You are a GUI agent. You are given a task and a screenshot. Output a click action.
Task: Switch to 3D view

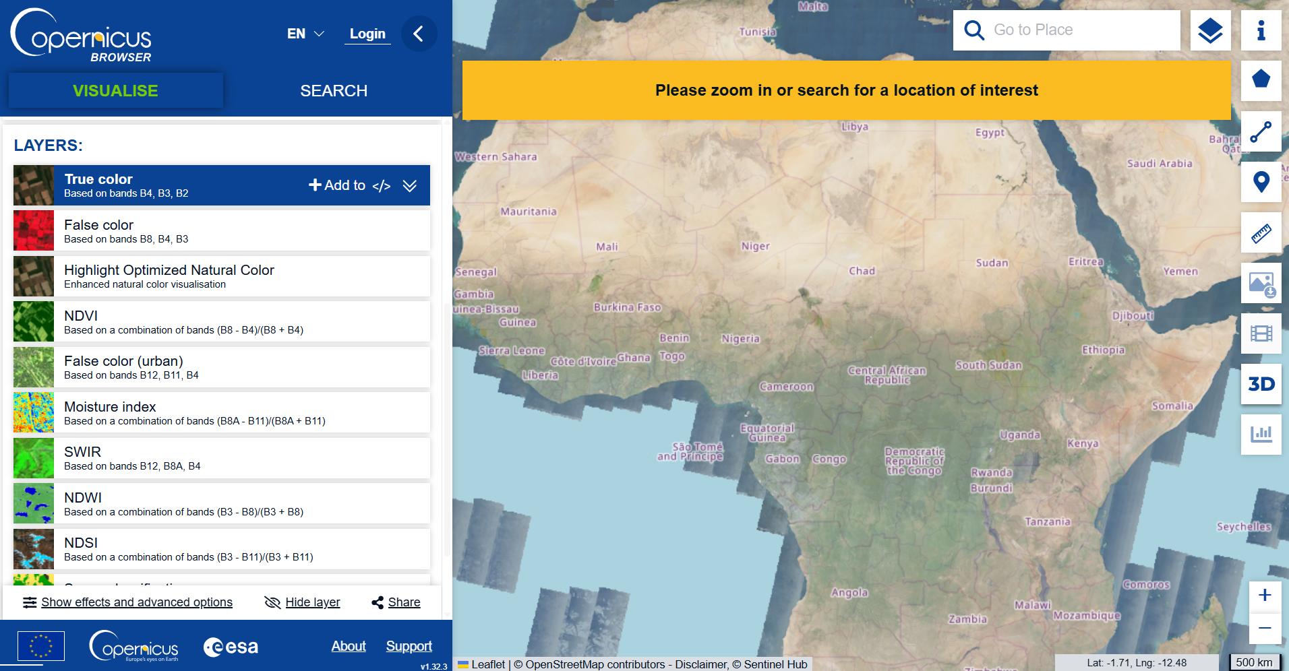(1261, 384)
